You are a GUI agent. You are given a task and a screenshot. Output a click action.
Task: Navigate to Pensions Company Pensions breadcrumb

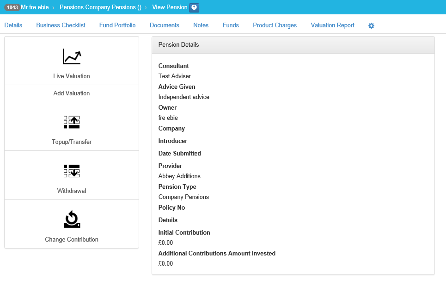click(x=100, y=7)
